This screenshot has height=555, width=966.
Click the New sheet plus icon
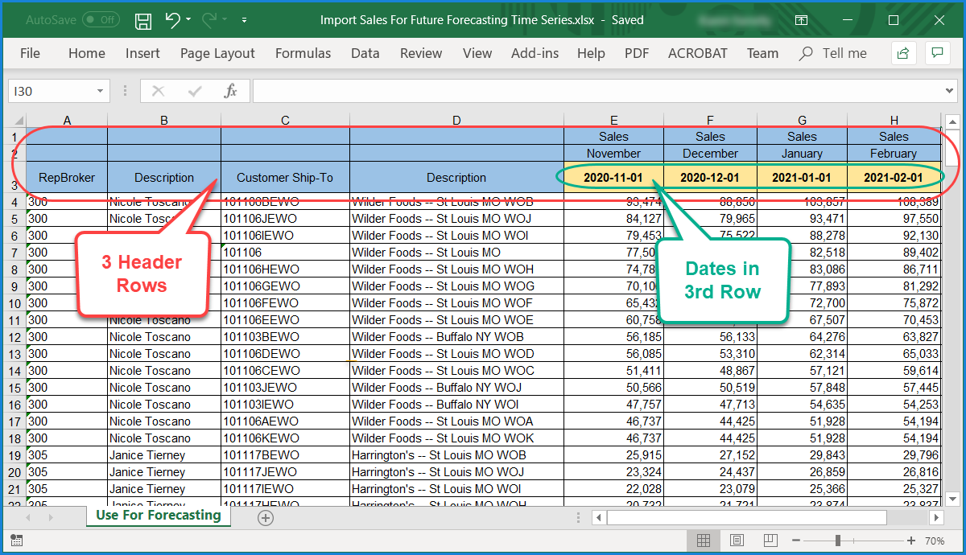point(265,518)
